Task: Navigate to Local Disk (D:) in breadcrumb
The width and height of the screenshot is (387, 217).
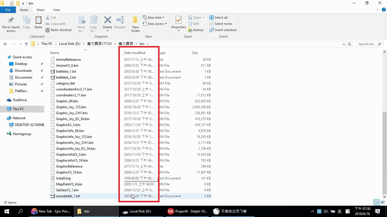Action: click(70, 44)
